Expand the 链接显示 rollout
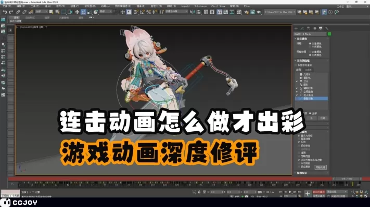The height and width of the screenshot is (207, 370). pos(302,173)
